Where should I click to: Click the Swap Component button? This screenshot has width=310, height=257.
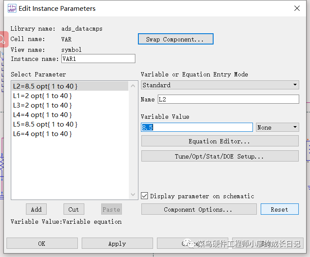(x=176, y=39)
